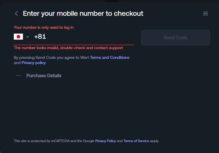Open Wert Privacy policy link
This screenshot has height=153, width=219.
(34, 63)
